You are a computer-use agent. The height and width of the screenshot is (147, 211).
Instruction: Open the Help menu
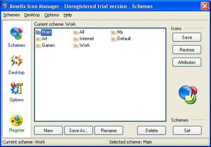pos(68,15)
